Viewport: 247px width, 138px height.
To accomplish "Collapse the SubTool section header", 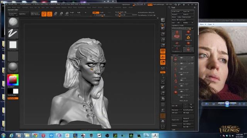I will (176, 55).
